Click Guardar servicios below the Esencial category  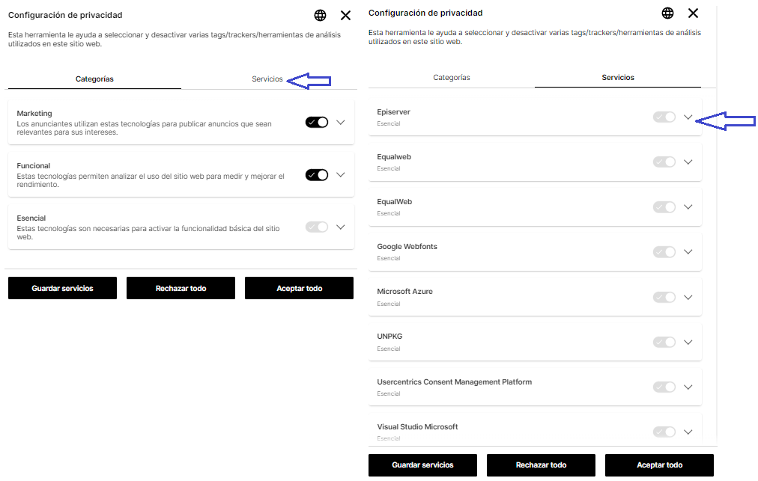62,288
